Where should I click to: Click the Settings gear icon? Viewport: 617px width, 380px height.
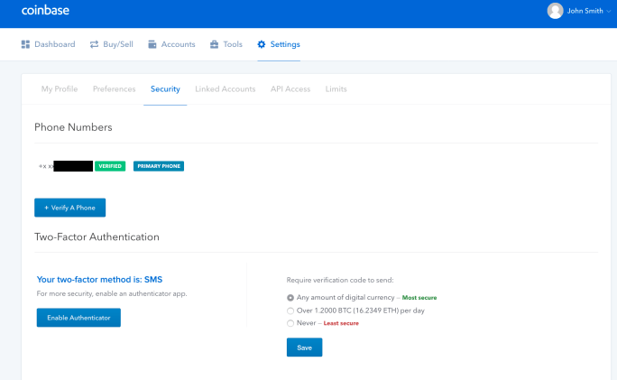pos(262,44)
